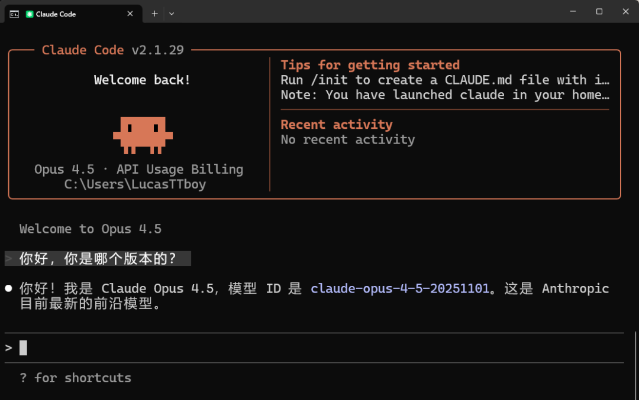The image size is (639, 400).
Task: Click the C:\Users\LucasTTboy path text
Action: [x=135, y=184]
